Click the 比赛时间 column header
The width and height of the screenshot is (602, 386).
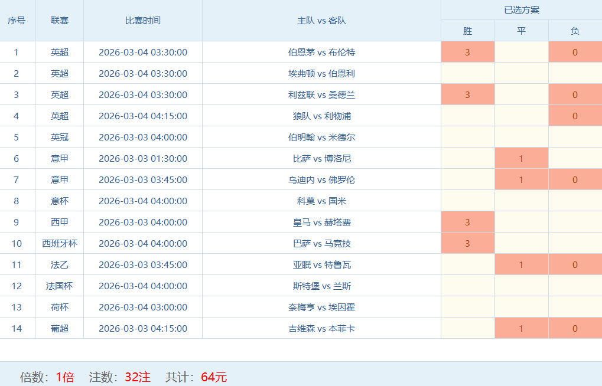point(142,20)
